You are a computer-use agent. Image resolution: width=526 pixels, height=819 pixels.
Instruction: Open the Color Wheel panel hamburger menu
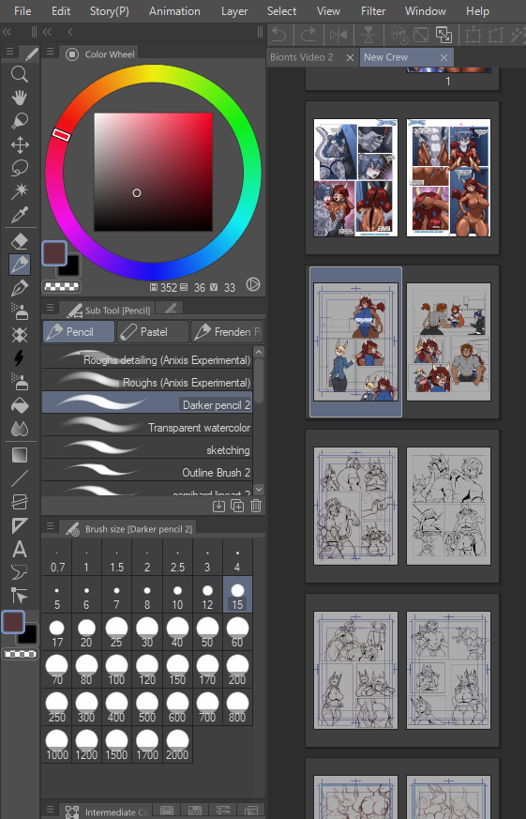pyautogui.click(x=50, y=52)
